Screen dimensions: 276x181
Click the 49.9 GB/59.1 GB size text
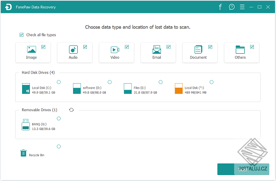(x=44, y=93)
